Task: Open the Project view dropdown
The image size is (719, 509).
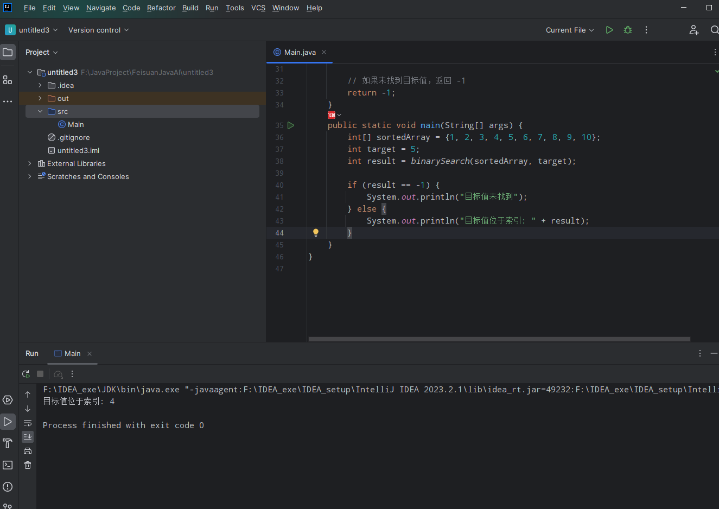Action: coord(41,52)
